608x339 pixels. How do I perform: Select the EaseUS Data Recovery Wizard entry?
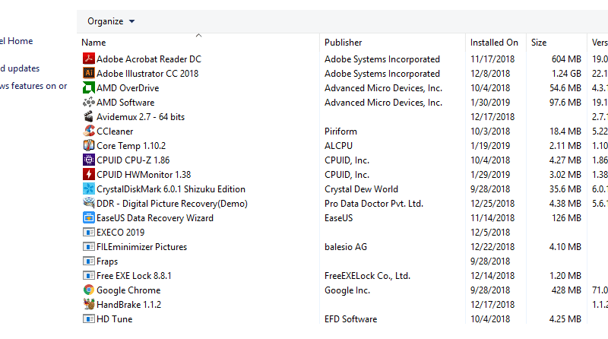pyautogui.click(x=155, y=218)
